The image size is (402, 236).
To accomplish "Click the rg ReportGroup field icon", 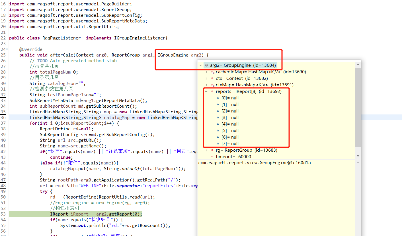I will point(212,150).
